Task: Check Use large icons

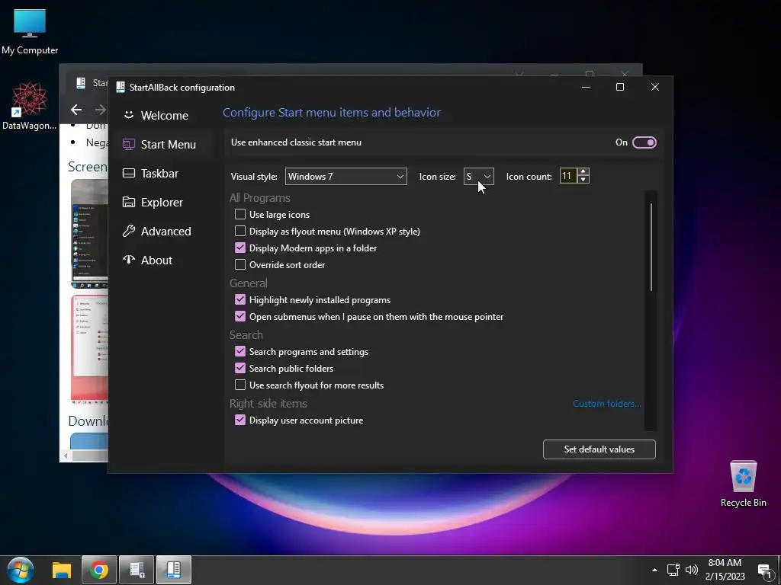Action: pos(240,214)
